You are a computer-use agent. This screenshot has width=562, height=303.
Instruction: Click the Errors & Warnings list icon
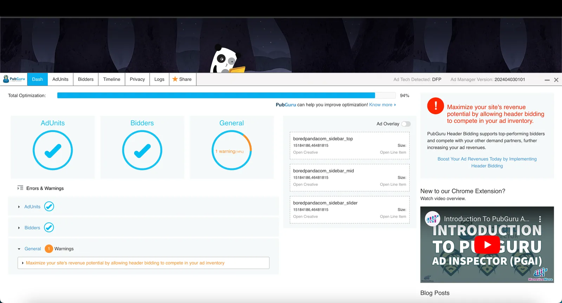pyautogui.click(x=20, y=188)
